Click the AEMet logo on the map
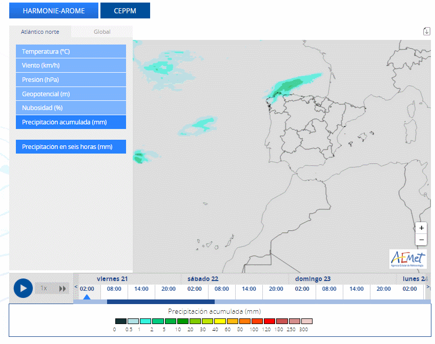Viewport: 435px width, 344px height. coord(408,259)
